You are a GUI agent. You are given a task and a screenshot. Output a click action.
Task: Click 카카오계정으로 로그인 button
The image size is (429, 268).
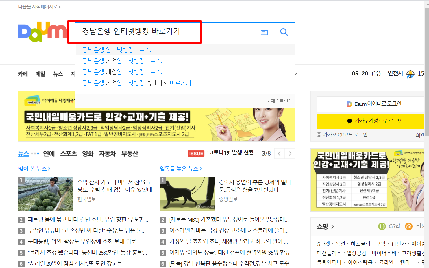(x=371, y=121)
